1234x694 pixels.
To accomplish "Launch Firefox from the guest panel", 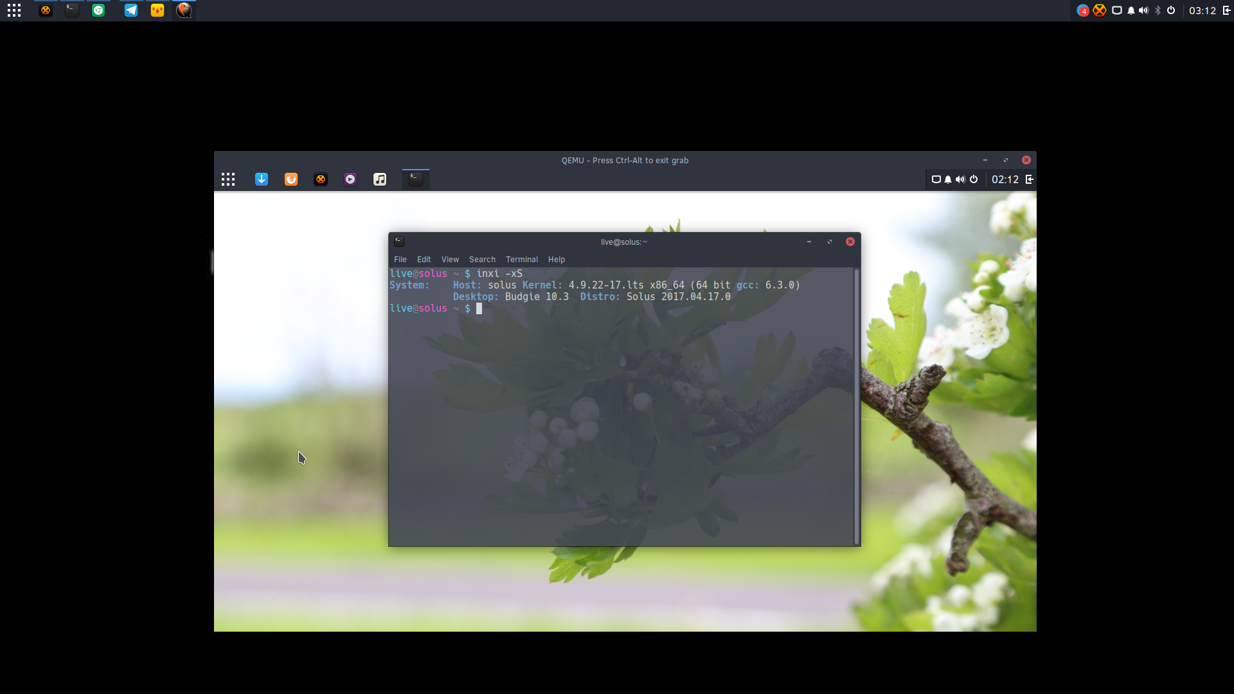I will coord(291,179).
